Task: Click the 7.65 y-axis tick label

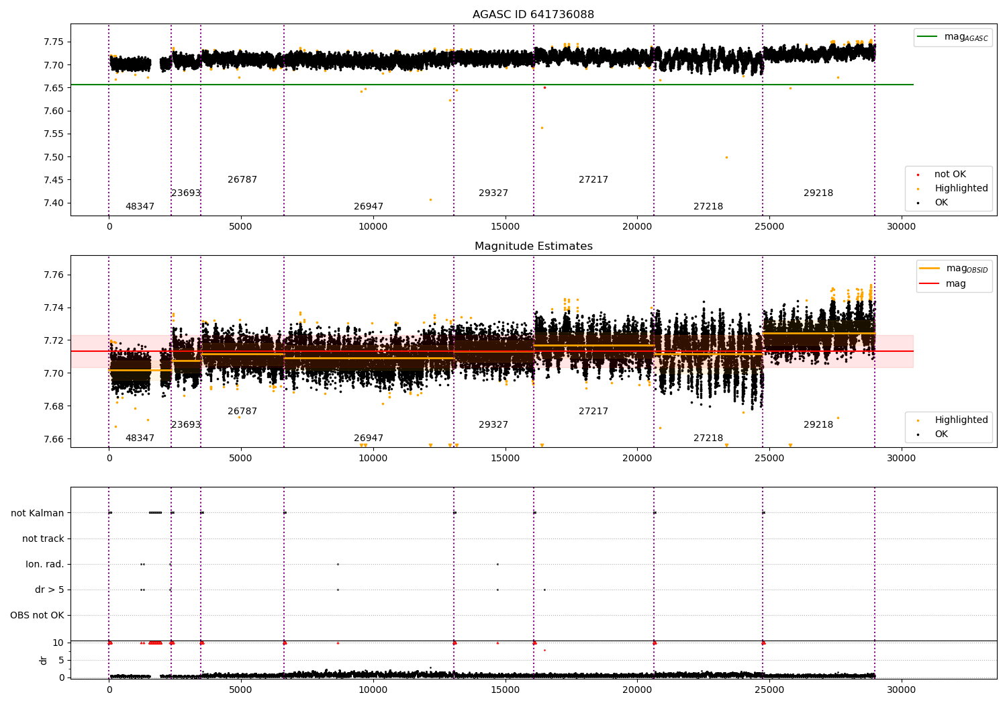Action: pos(54,88)
